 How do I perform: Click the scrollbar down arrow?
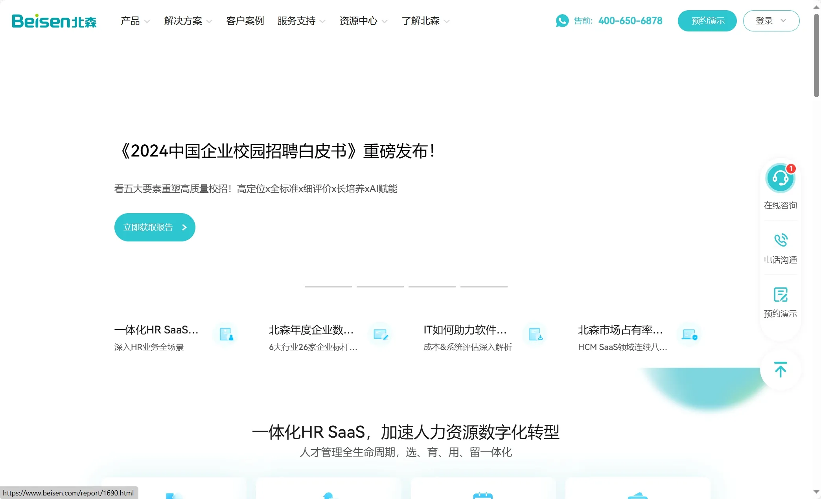(x=817, y=492)
